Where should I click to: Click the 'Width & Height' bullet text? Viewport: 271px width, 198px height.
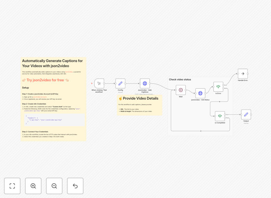[136, 111]
